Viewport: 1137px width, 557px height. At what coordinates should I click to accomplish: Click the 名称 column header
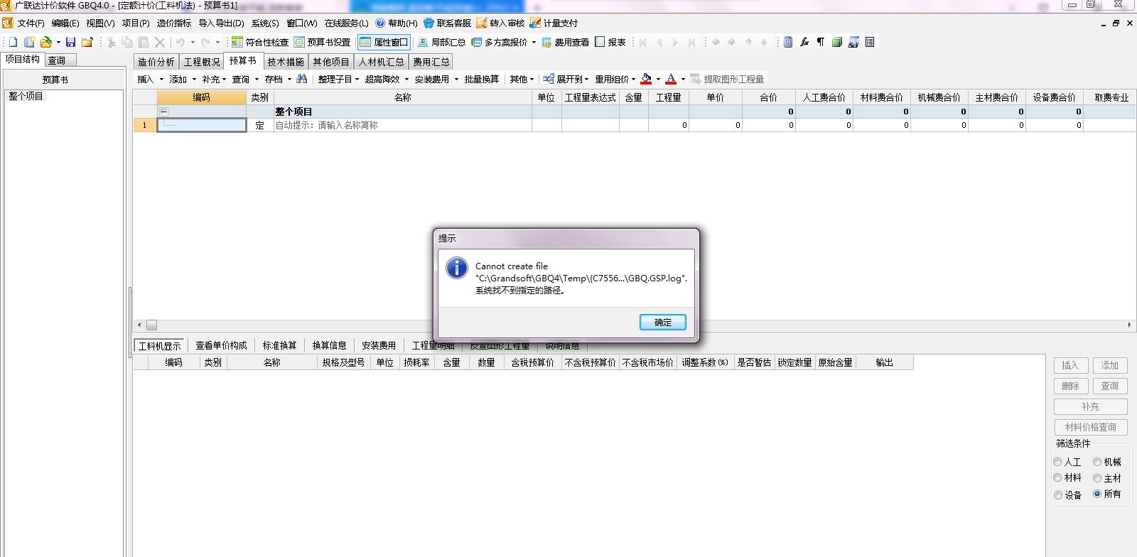coord(403,97)
